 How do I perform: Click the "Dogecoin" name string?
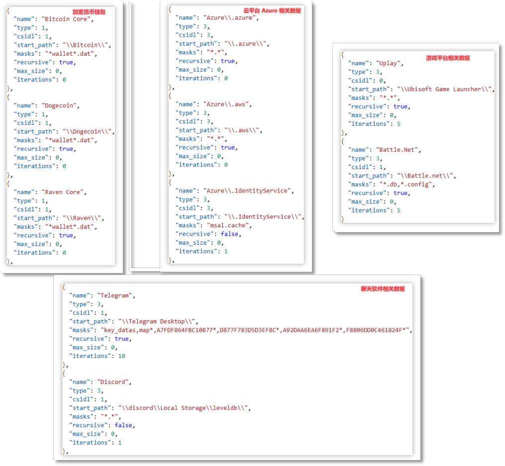pos(61,105)
